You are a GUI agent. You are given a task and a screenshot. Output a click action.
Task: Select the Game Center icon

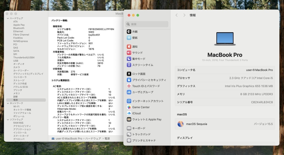tap(129, 107)
